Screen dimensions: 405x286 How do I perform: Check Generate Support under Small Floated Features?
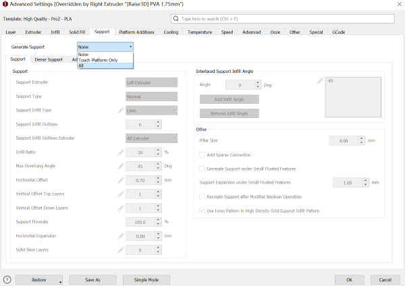coord(202,168)
